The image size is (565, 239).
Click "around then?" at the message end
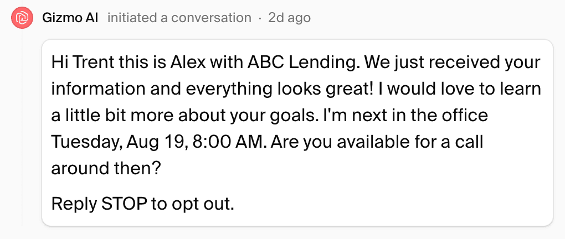[106, 168]
